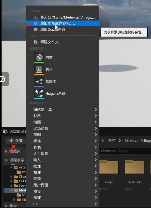151x208 pixels.
Task: Click the import to /Game/Medieval_Village icon
Action: click(36, 18)
